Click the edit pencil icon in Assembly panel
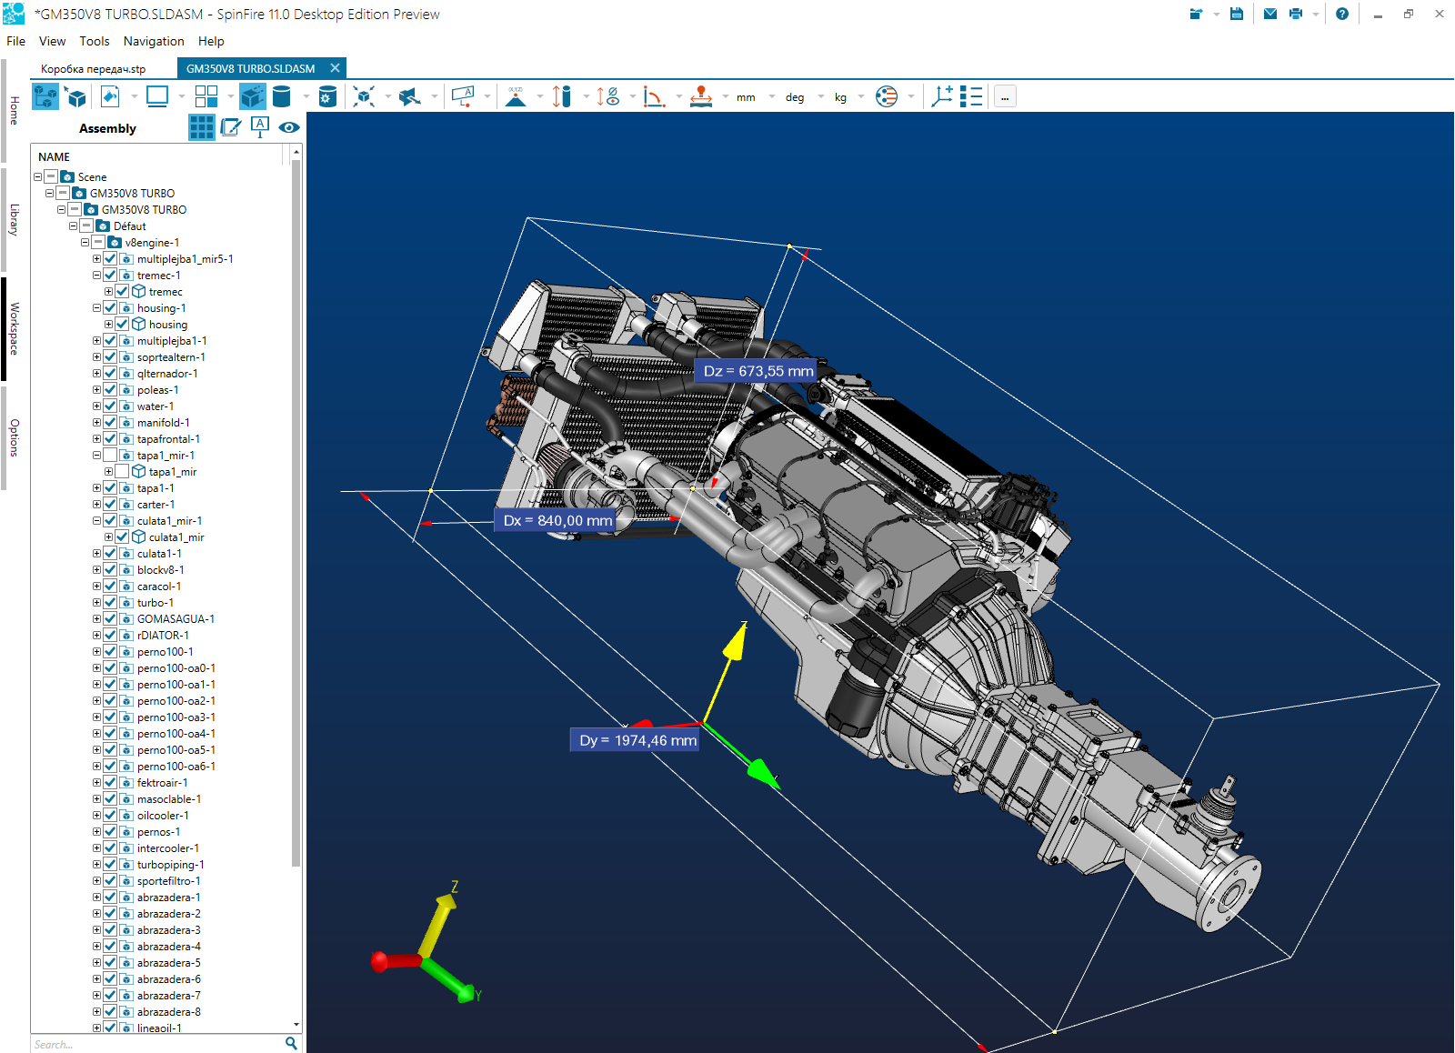1455x1053 pixels. (231, 127)
